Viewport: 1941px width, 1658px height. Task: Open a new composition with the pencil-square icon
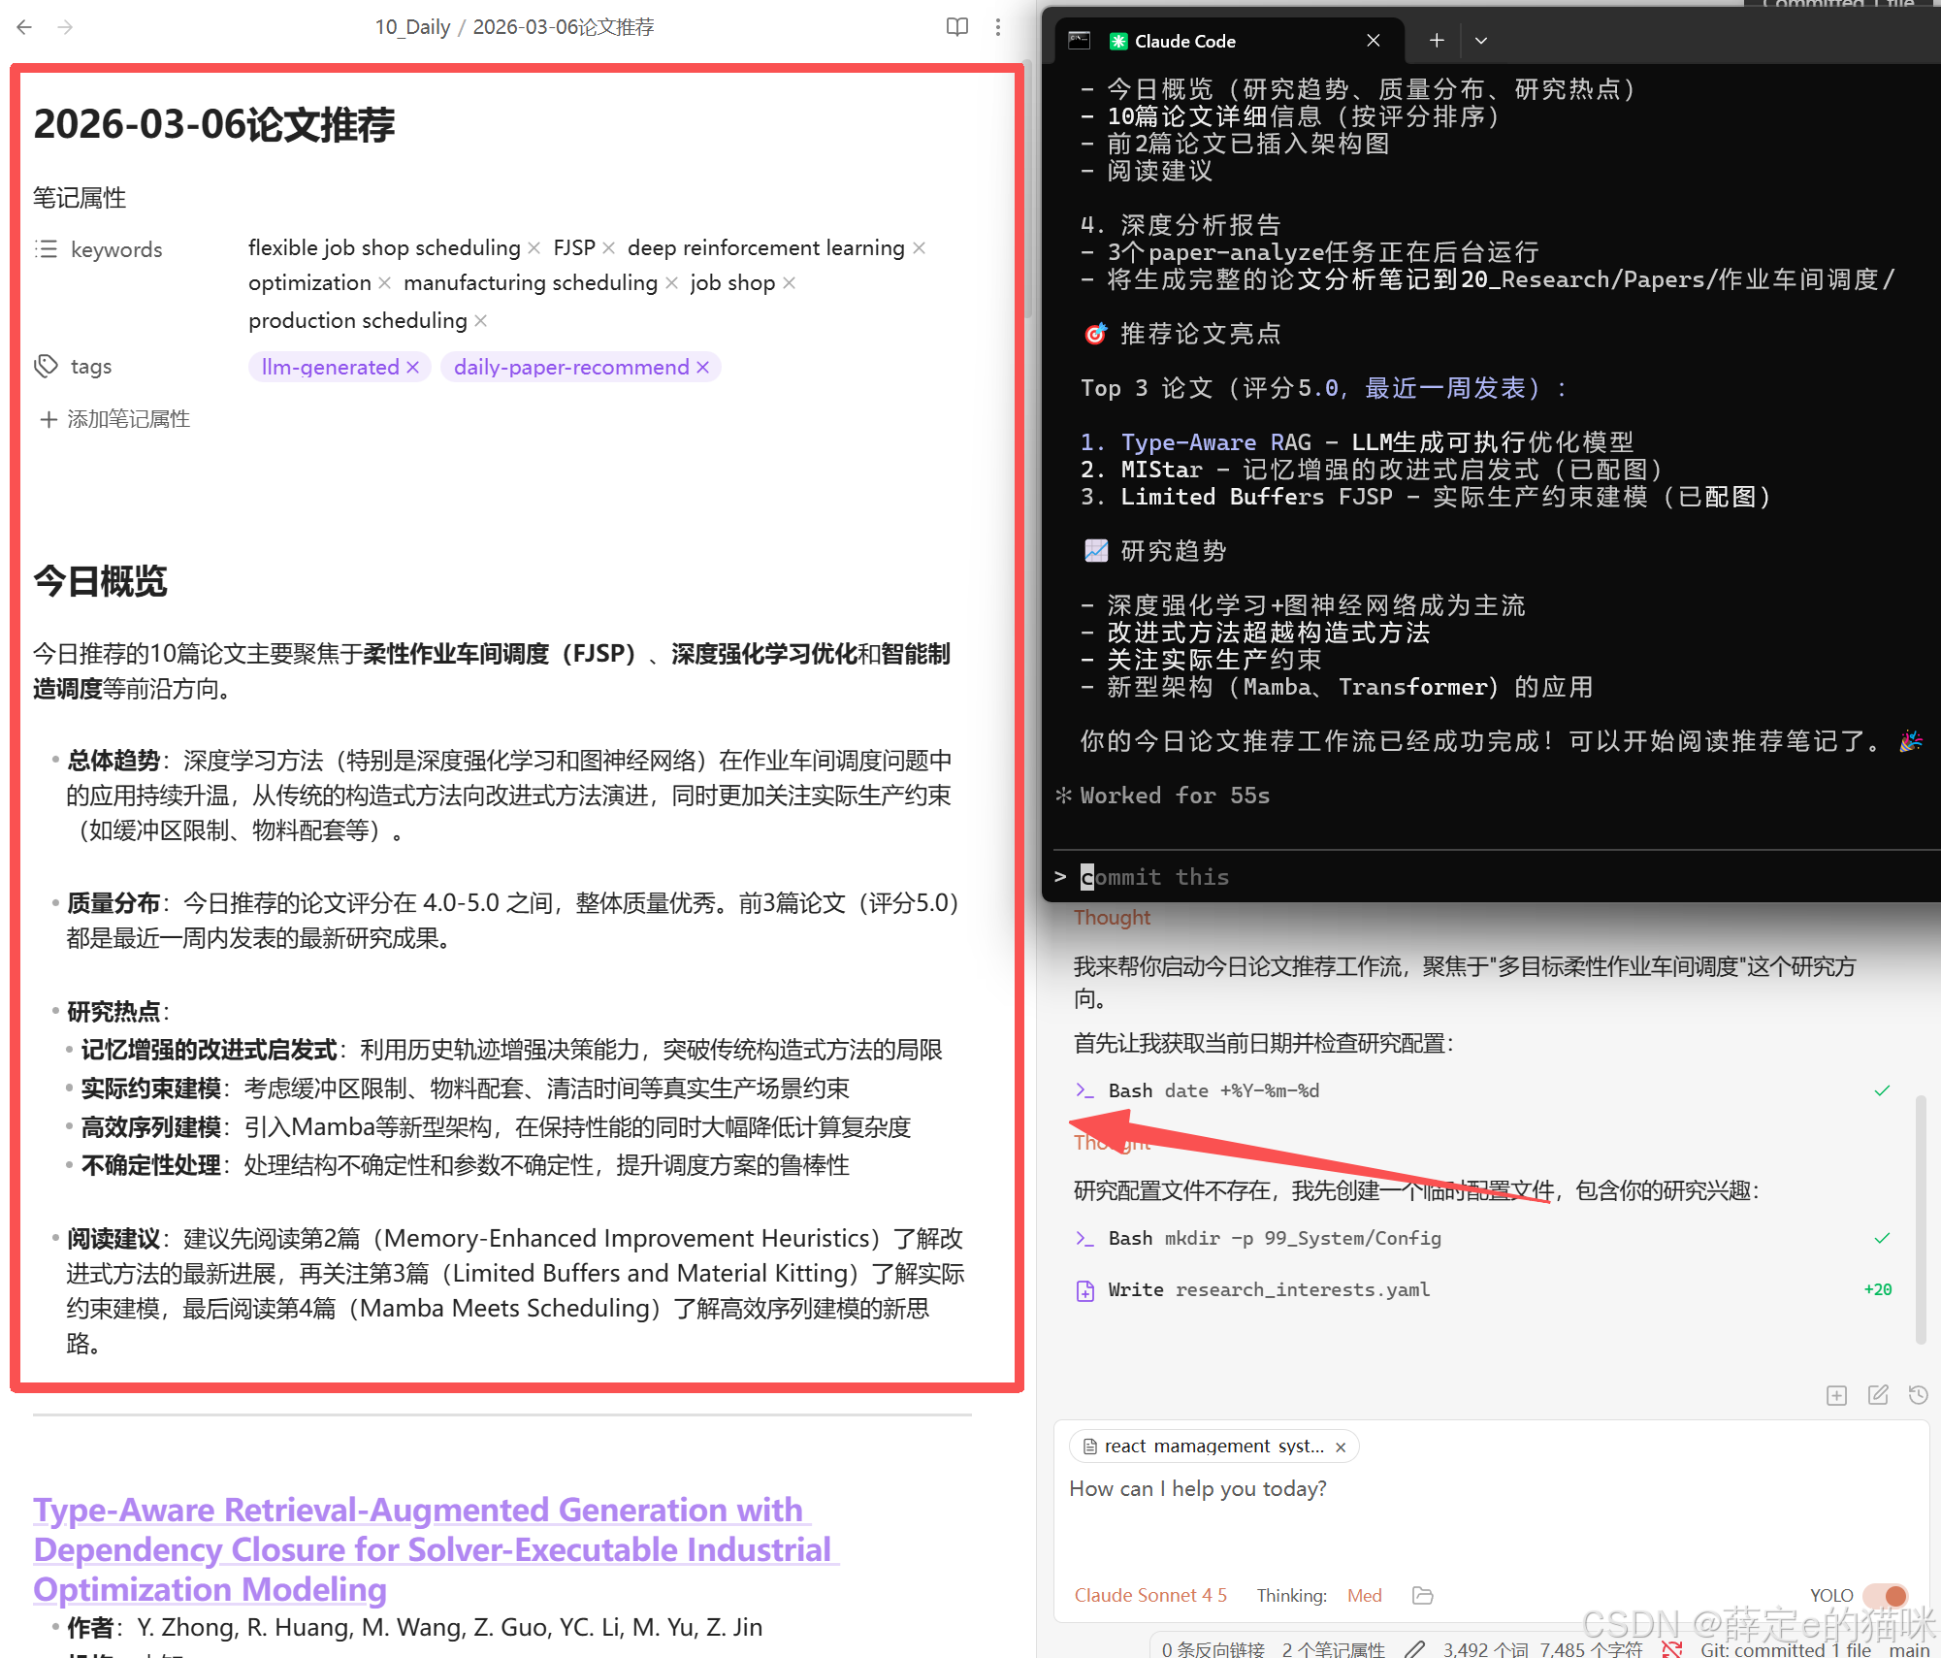tap(1877, 1395)
